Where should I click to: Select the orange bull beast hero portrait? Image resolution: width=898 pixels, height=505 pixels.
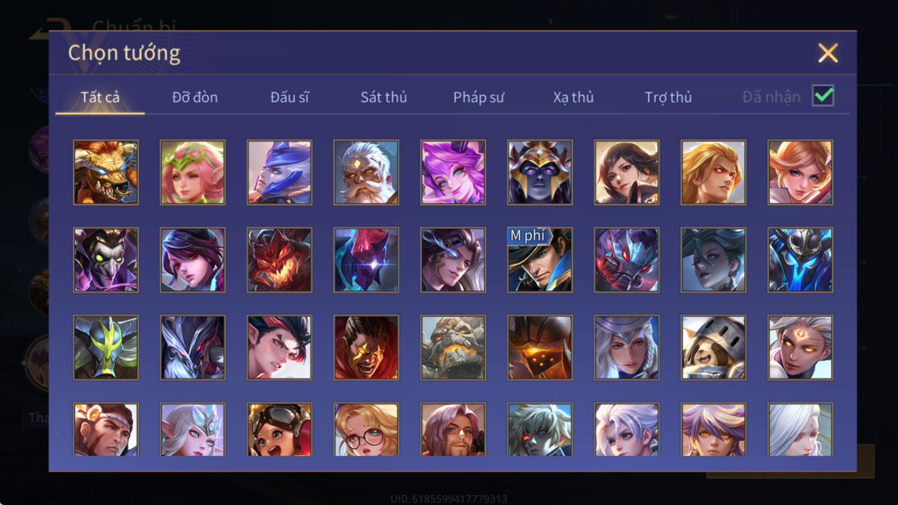point(106,172)
